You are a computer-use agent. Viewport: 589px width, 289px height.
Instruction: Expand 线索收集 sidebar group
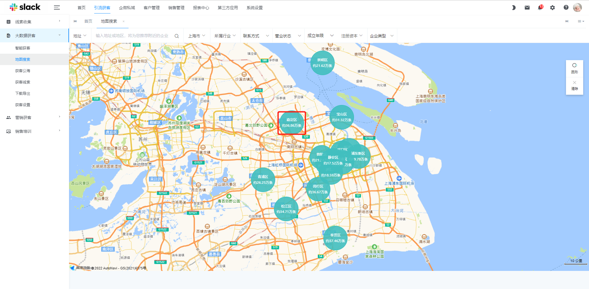34,22
